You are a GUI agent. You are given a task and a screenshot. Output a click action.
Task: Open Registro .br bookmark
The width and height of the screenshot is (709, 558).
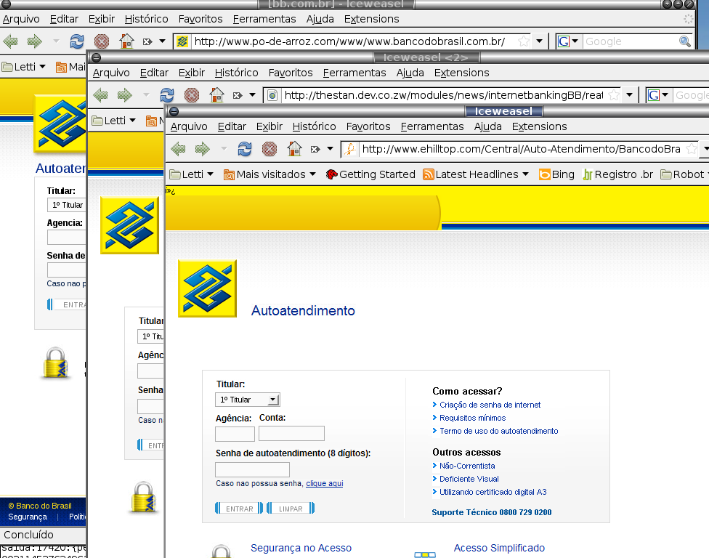point(617,174)
